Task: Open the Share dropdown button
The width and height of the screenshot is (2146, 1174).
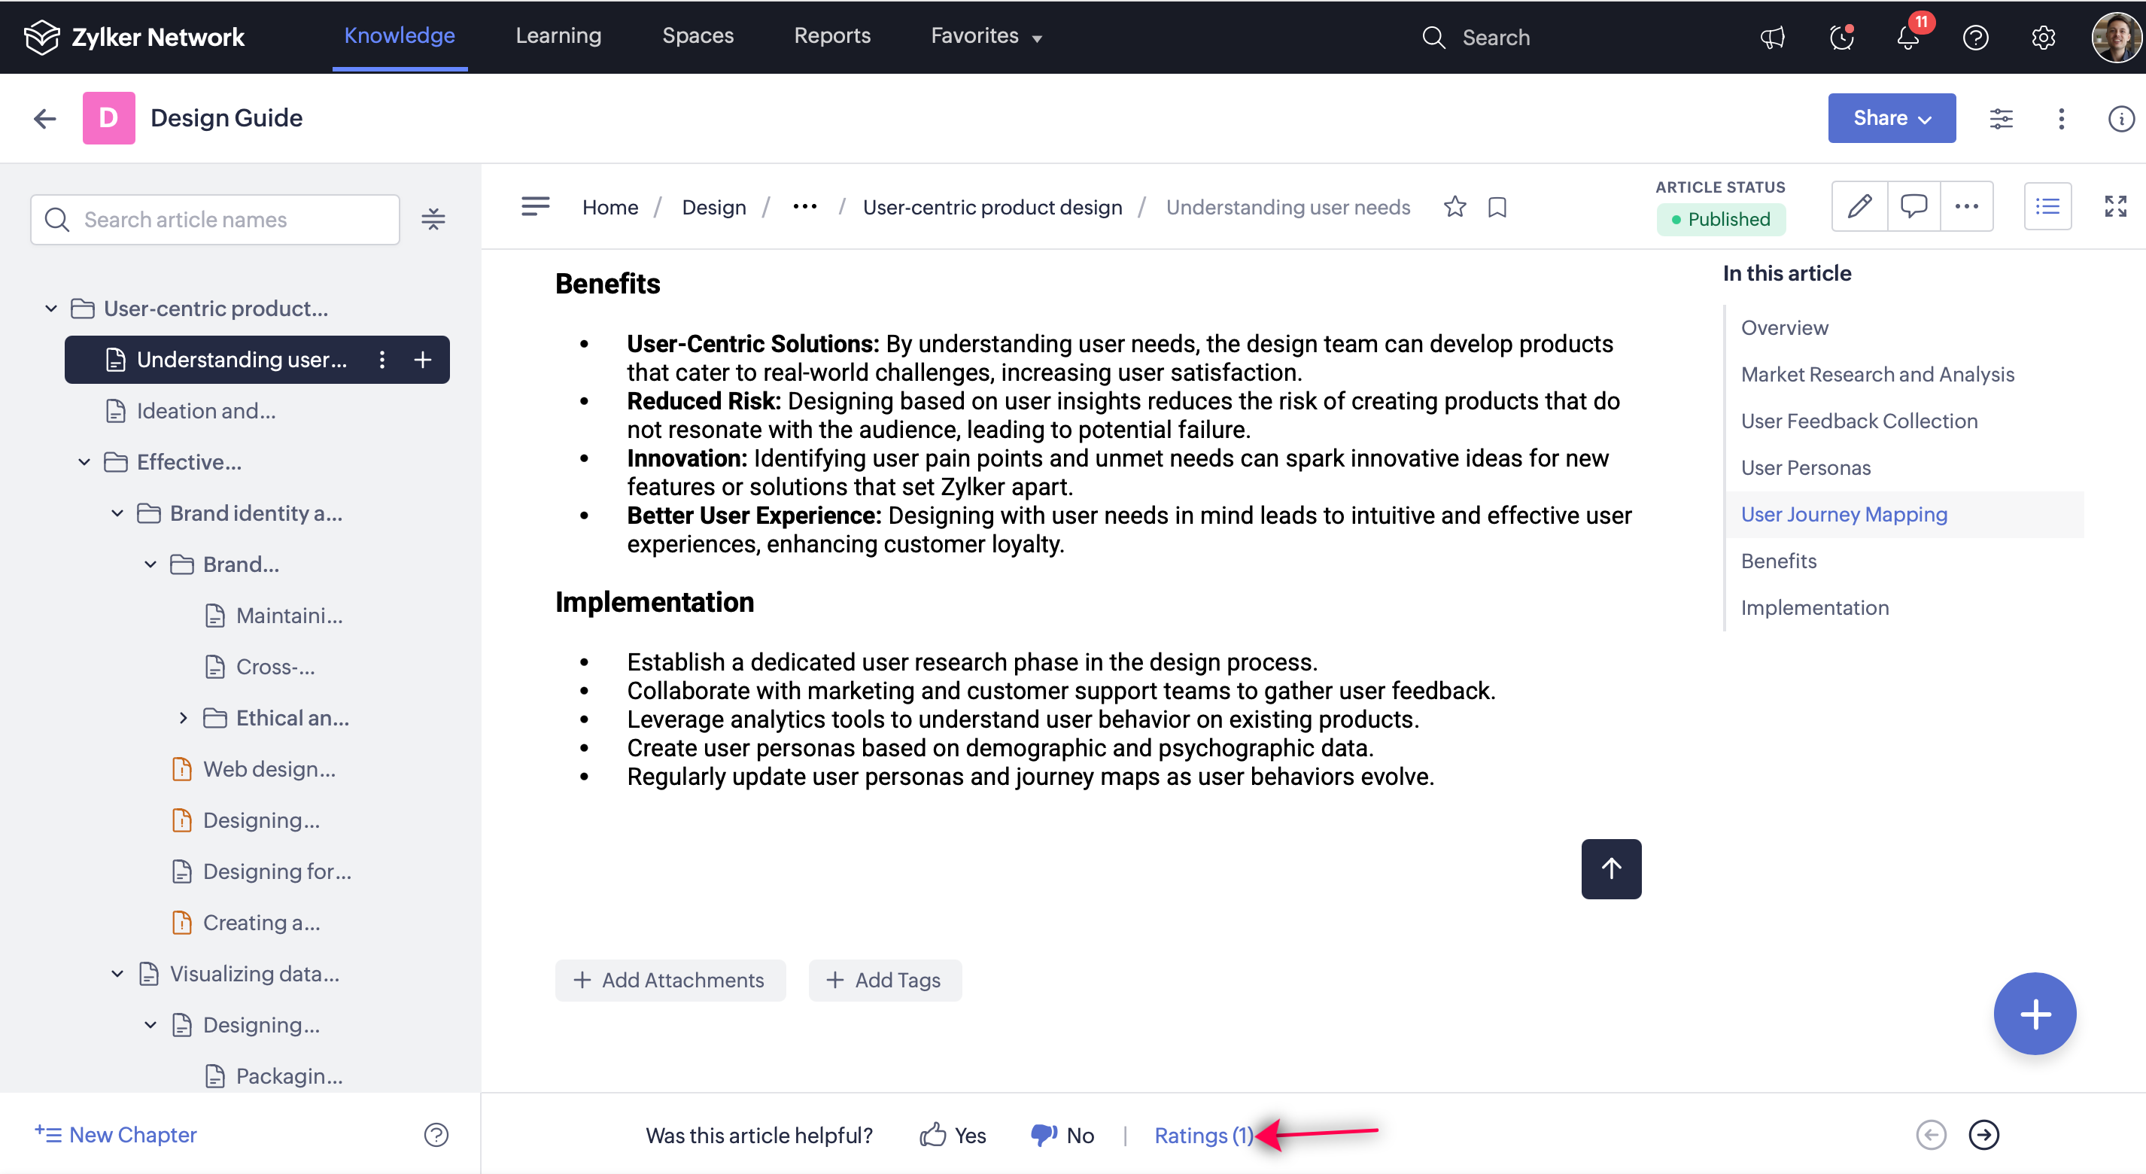Action: click(x=1891, y=117)
